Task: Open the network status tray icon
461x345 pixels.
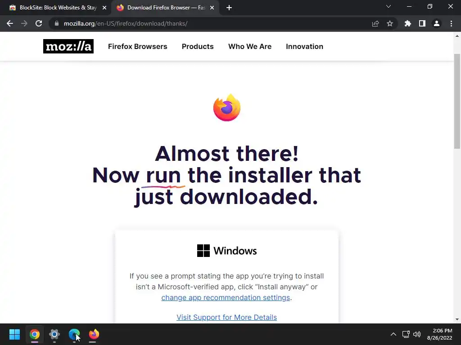Action: point(406,334)
